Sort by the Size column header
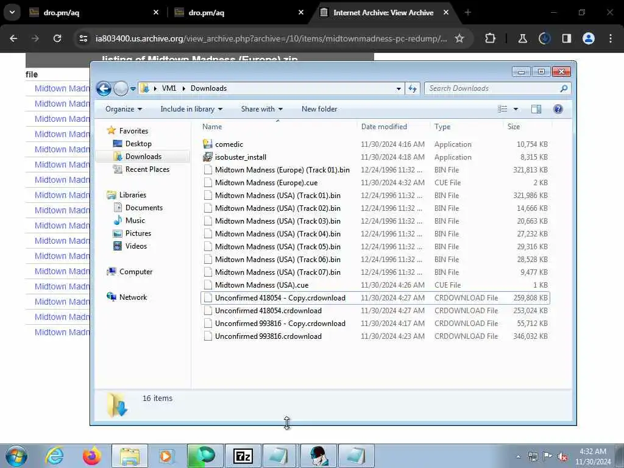The image size is (624, 468). pos(513,127)
